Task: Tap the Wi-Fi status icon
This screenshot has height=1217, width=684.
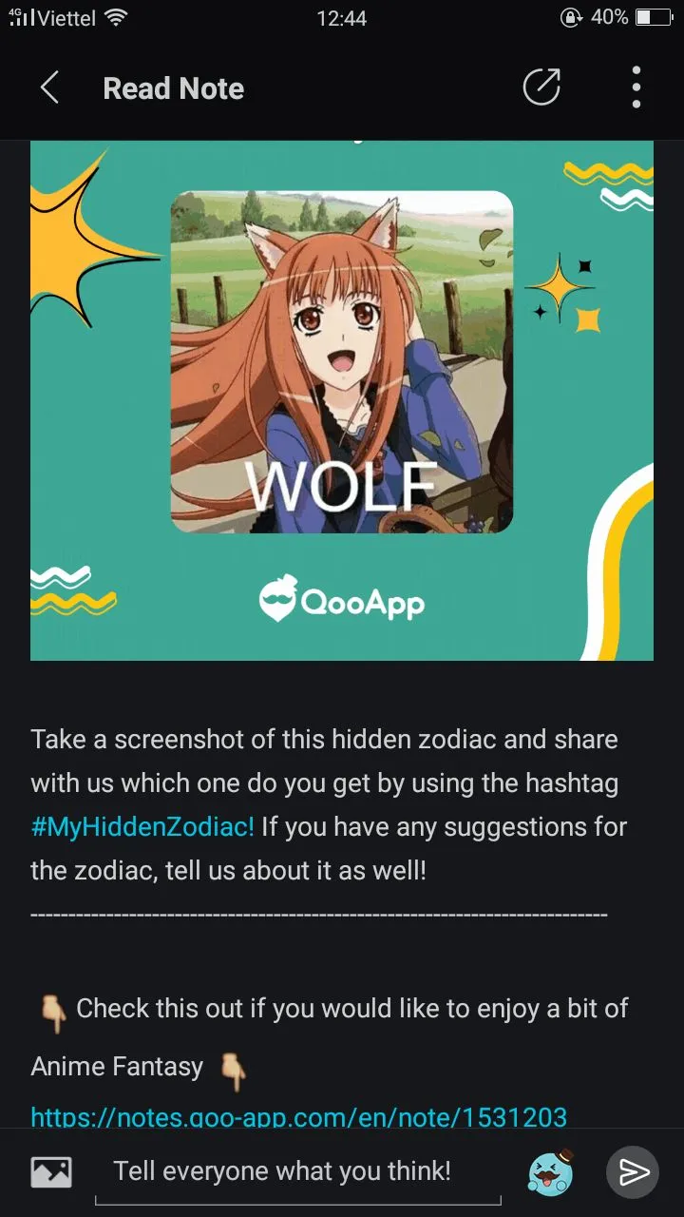Action: pos(117,17)
